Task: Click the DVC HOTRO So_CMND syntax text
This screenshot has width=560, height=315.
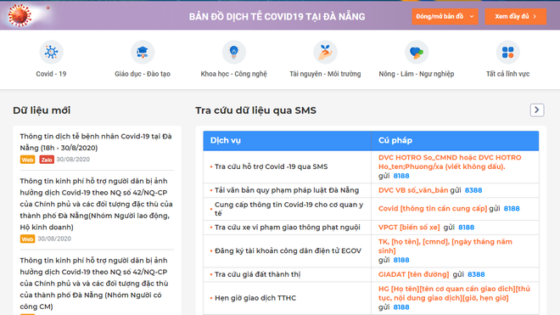Action: [x=450, y=162]
